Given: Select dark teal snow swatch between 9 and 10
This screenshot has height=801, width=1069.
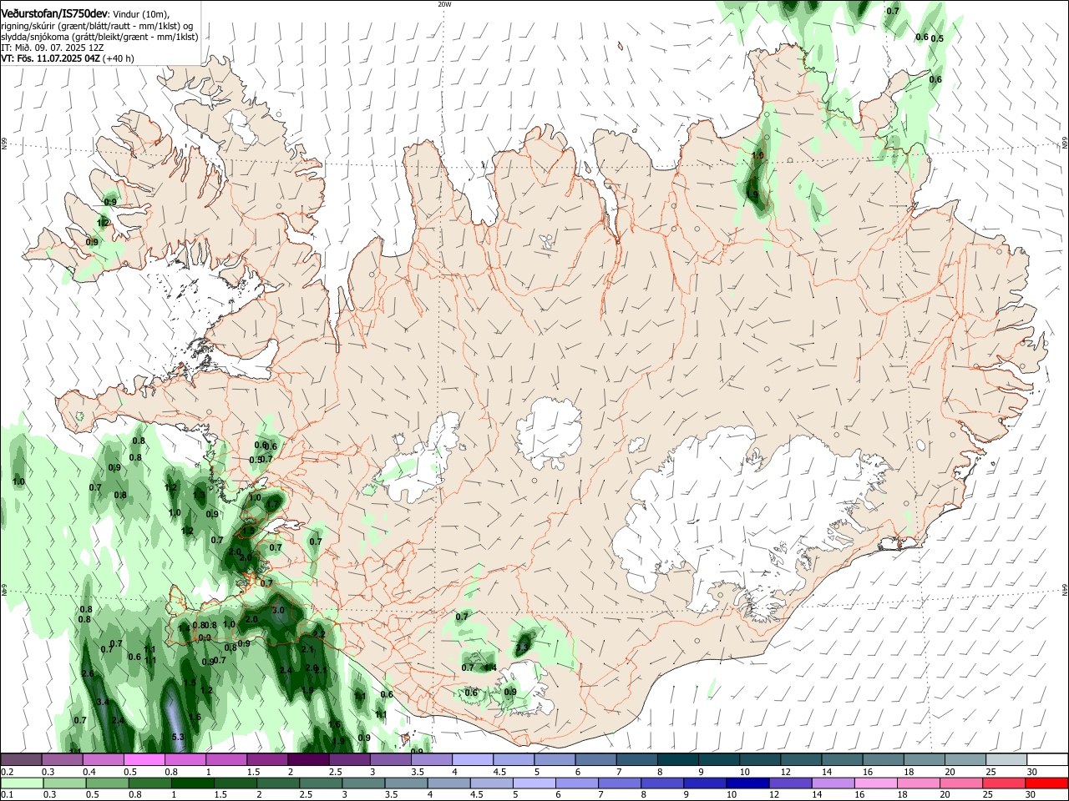Looking at the screenshot, I should pos(721,760).
